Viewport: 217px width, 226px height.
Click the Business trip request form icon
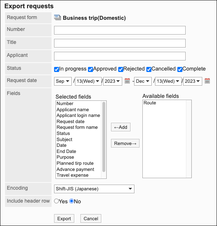(x=57, y=18)
